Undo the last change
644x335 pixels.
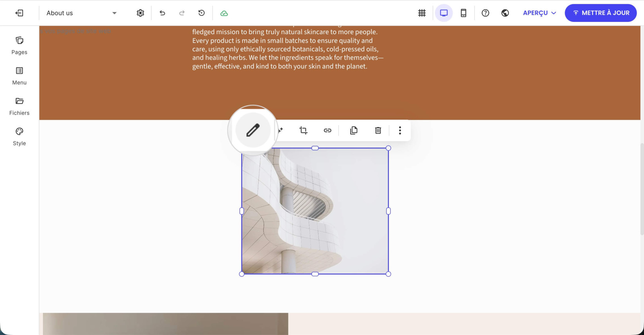[x=162, y=13]
